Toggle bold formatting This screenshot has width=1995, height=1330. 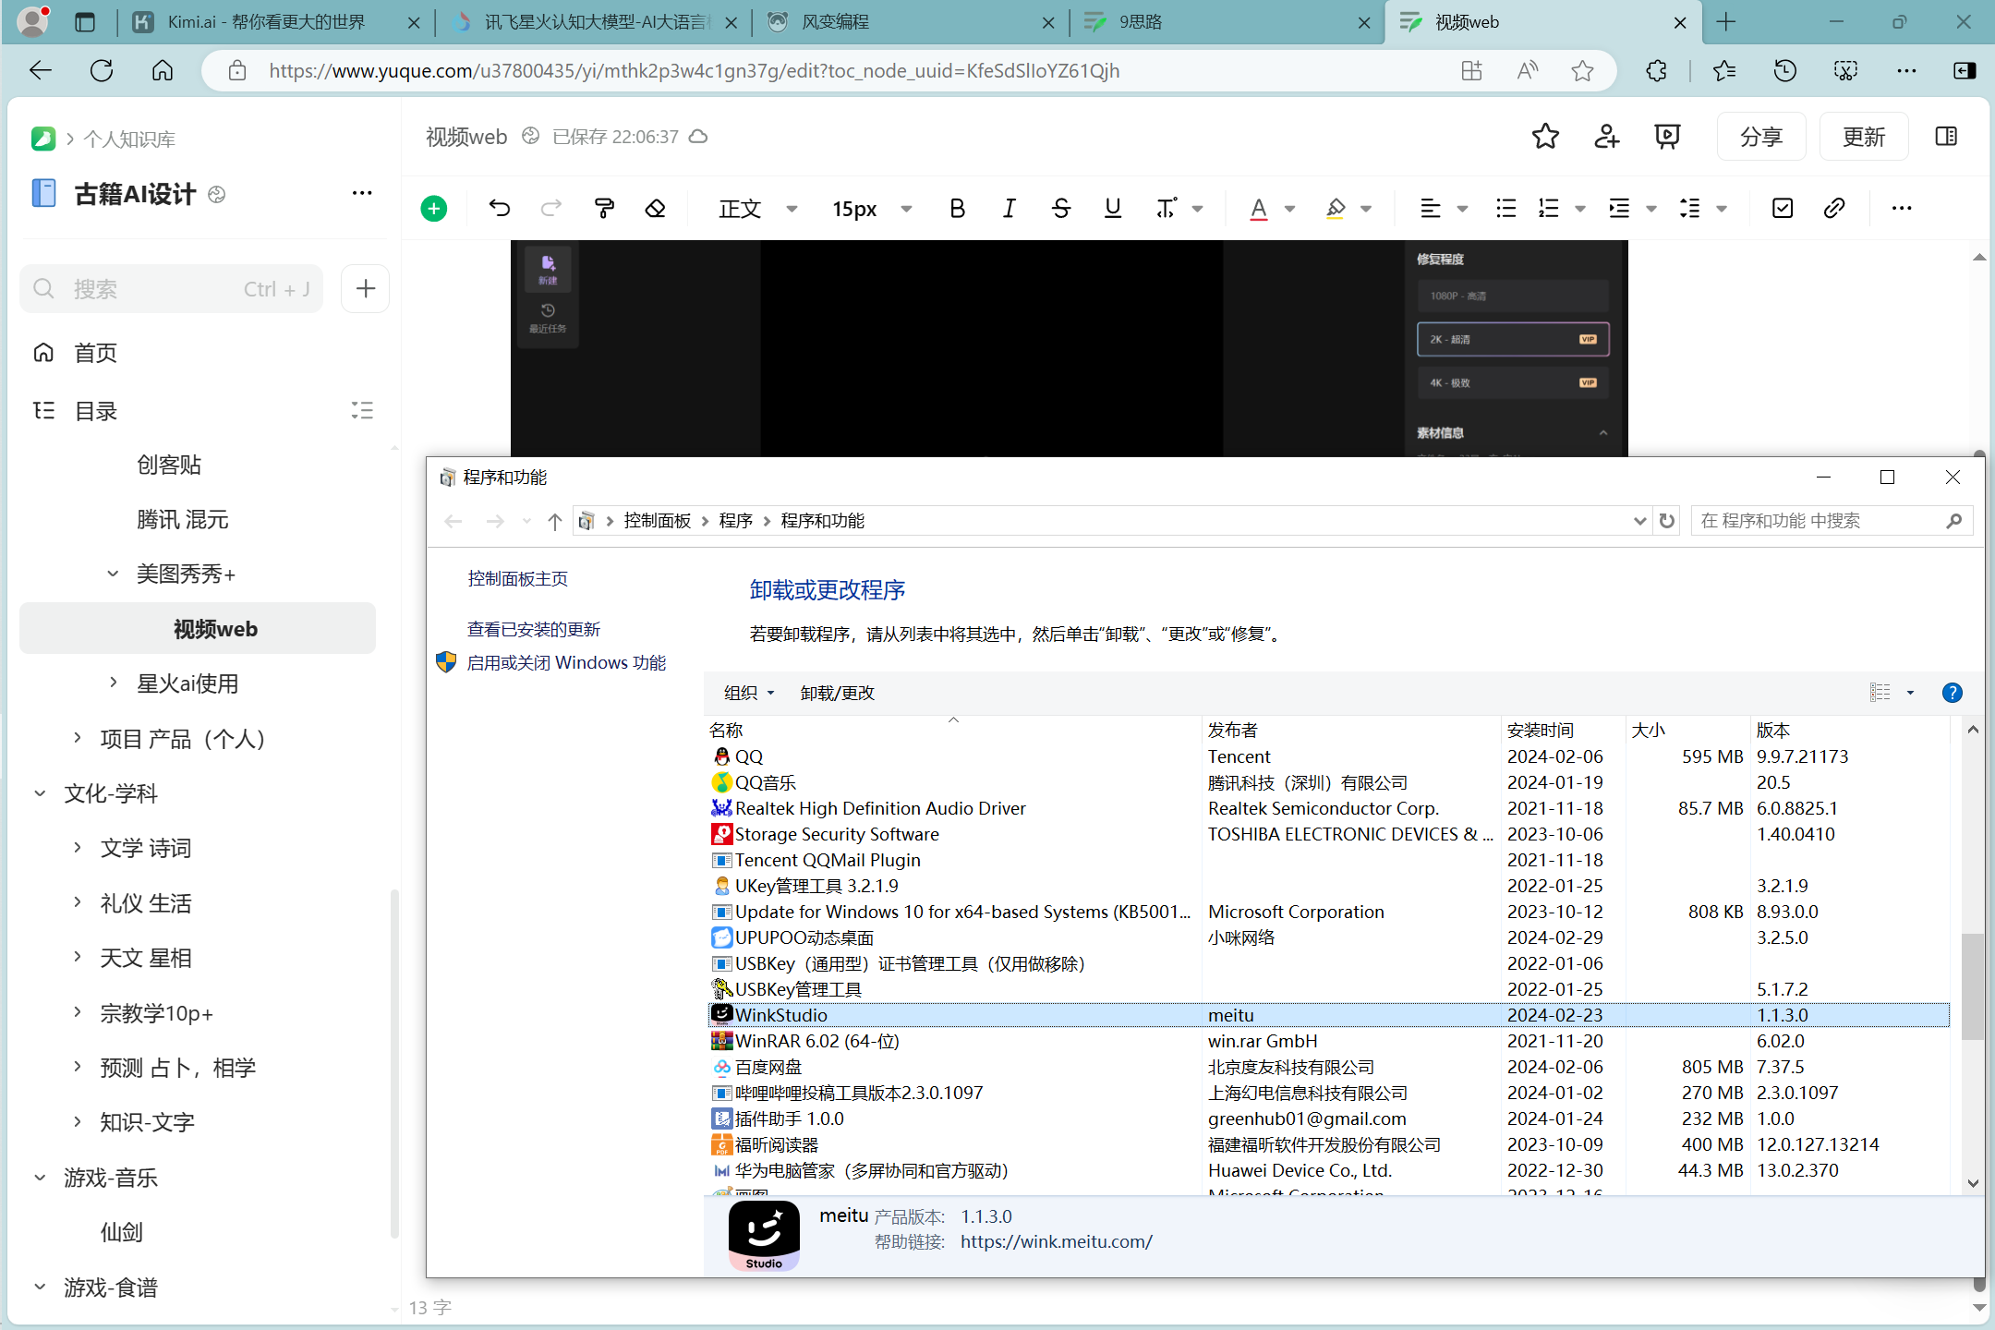click(957, 209)
